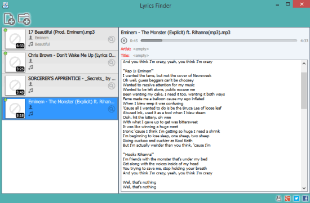This screenshot has width=310, height=203.
Task: Select SORCERER'S APPRENTICE track row
Action: point(60,85)
